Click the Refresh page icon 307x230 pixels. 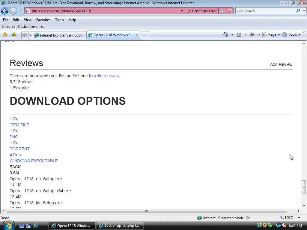(222, 11)
